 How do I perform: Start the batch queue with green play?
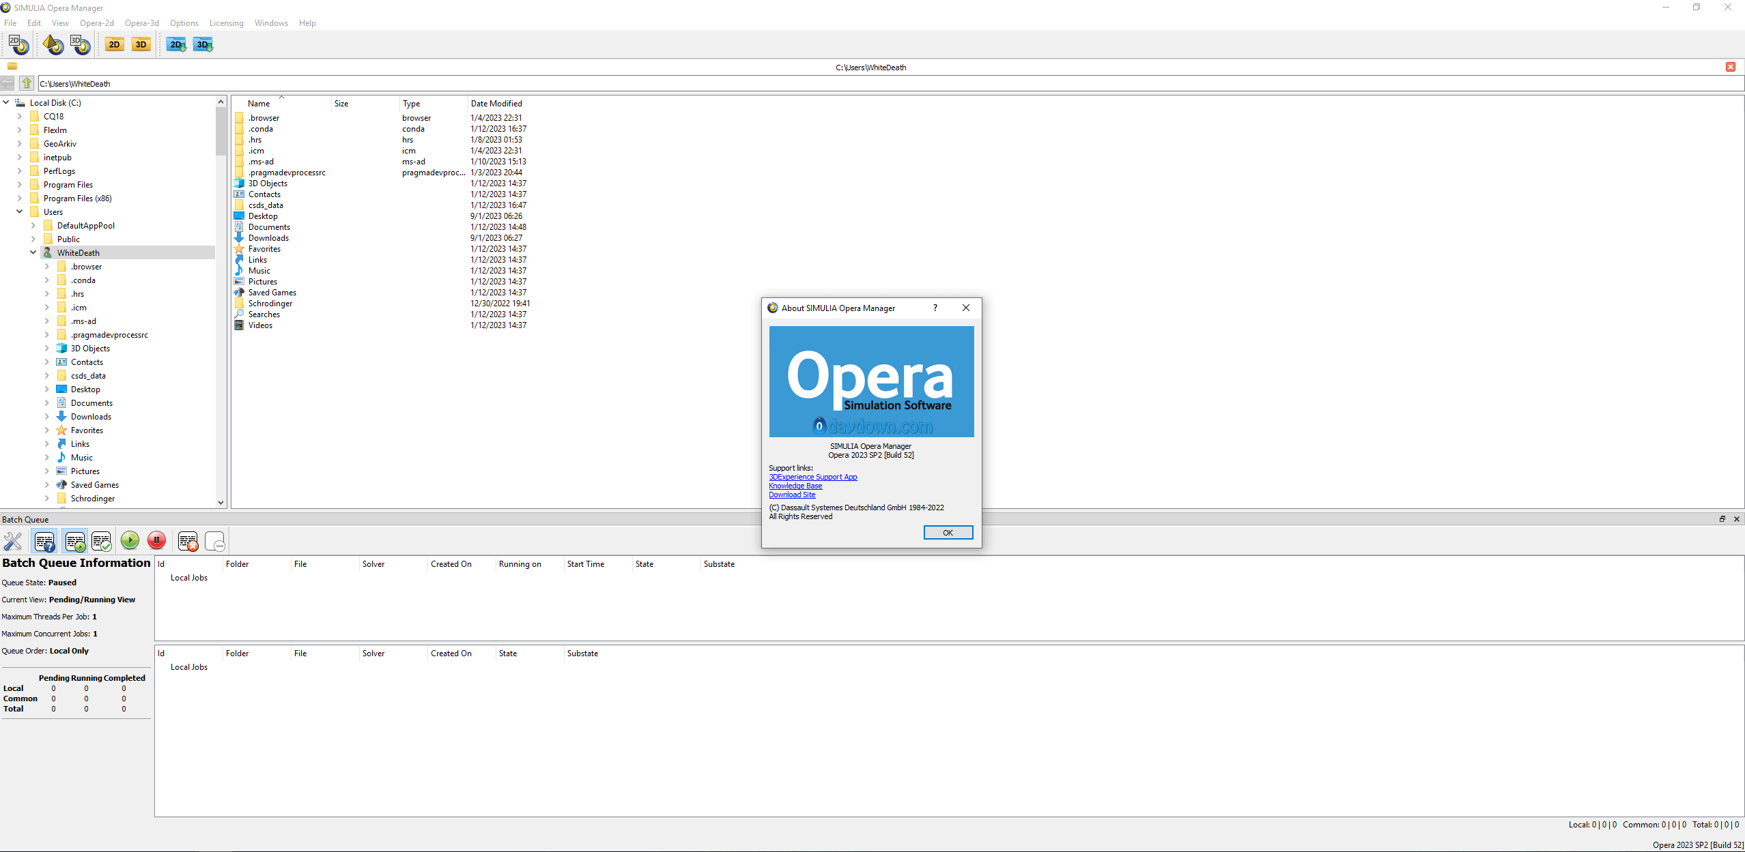click(x=130, y=541)
